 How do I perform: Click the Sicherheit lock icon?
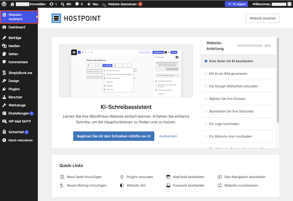click(4, 132)
